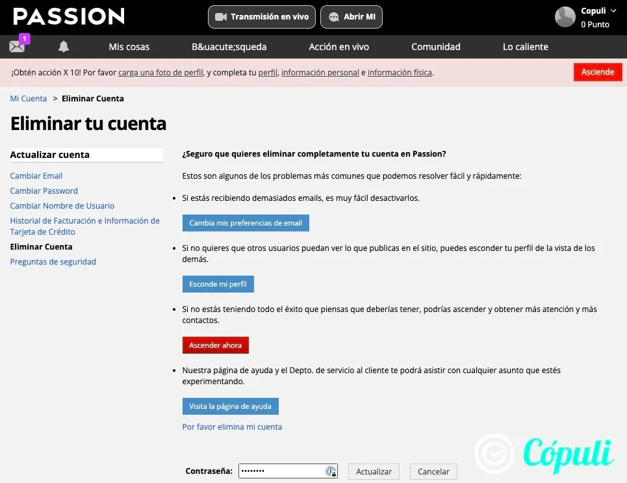
Task: Click the chat bubble icon in Abrir MI
Action: coord(333,17)
